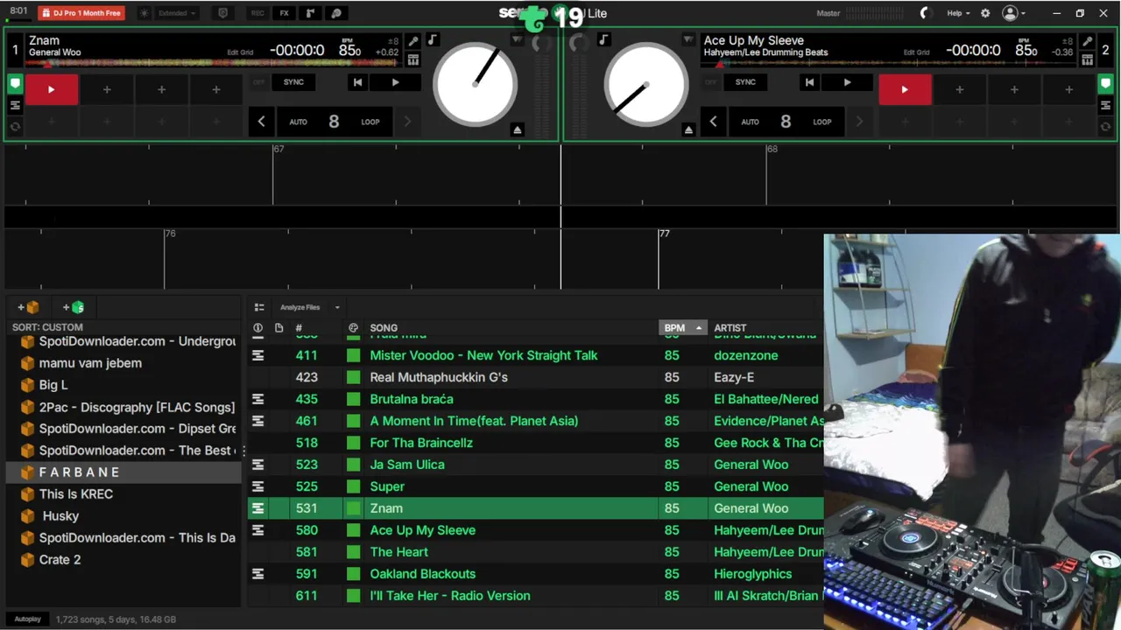Add a new smart crate icon
This screenshot has height=630, width=1121.
74,307
